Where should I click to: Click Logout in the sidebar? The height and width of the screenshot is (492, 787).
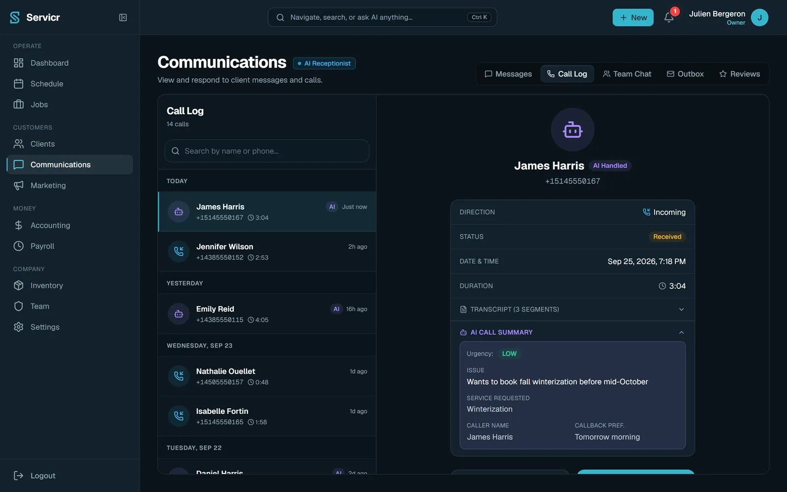(69, 475)
